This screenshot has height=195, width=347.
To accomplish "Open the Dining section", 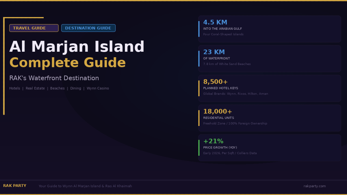I will point(75,88).
